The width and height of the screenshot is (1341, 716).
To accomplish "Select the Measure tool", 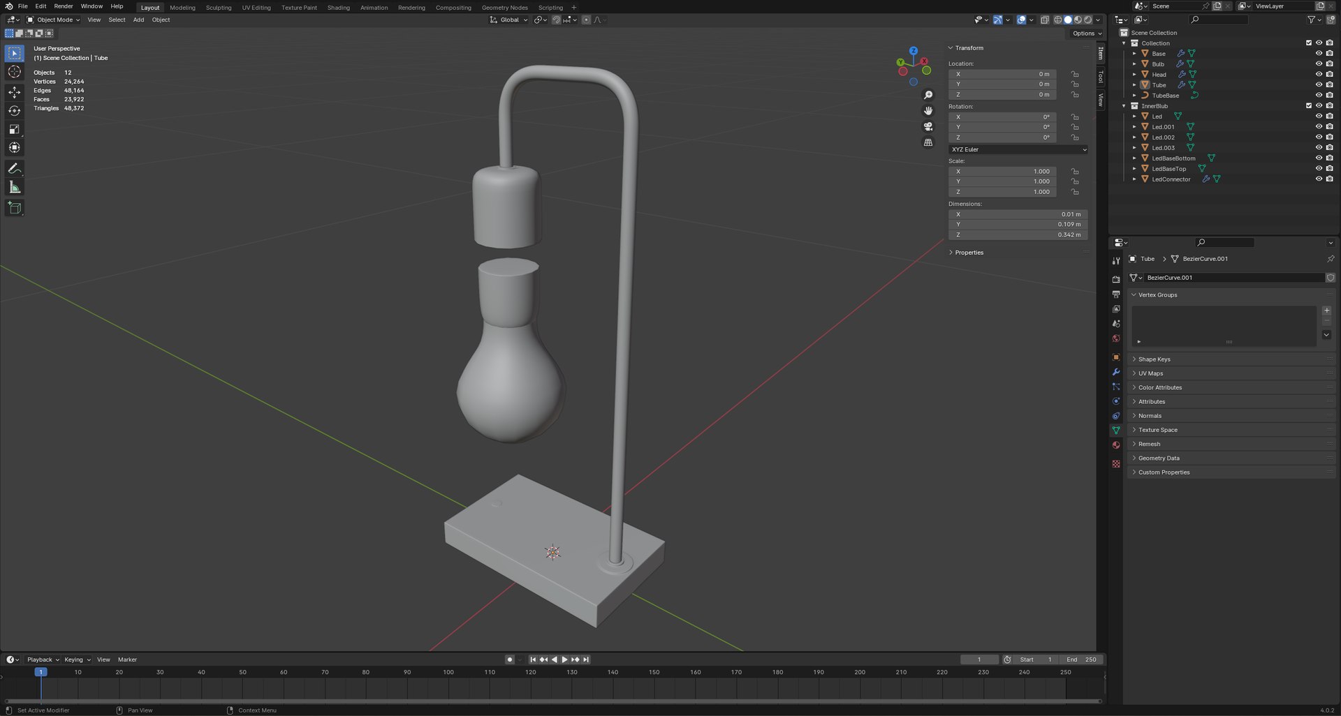I will pos(14,187).
